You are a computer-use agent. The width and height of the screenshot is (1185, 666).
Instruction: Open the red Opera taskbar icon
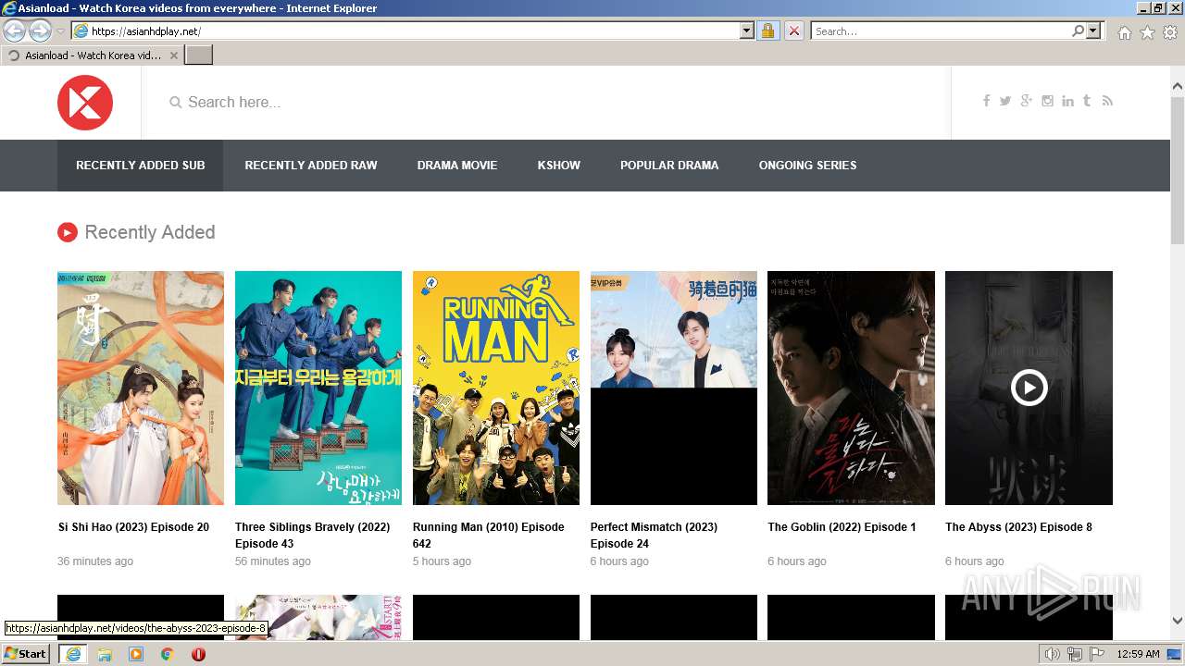tap(198, 654)
